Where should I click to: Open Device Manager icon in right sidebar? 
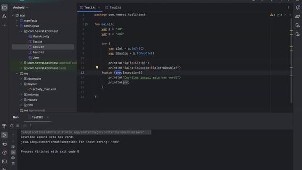coord(298,25)
